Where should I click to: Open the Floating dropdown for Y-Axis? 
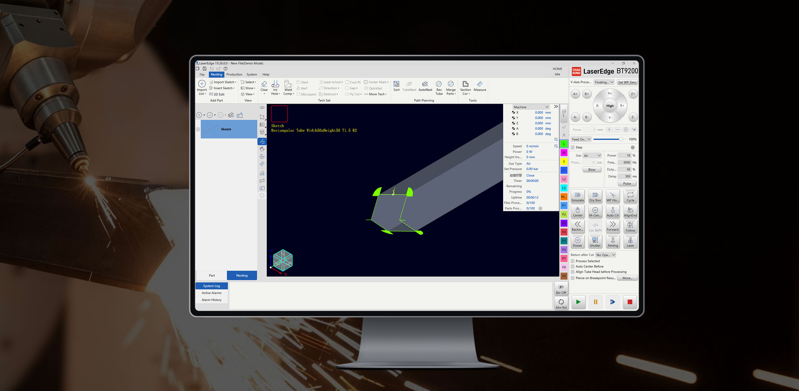tap(604, 82)
